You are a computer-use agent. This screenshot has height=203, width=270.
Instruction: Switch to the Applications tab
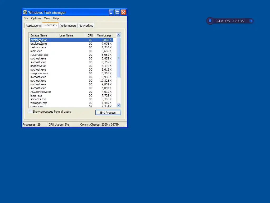(33, 26)
